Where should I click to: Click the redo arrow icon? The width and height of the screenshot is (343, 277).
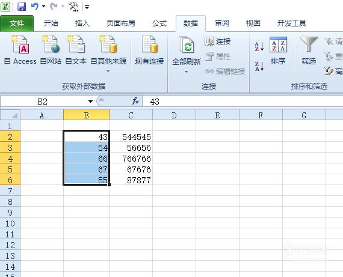coord(54,7)
